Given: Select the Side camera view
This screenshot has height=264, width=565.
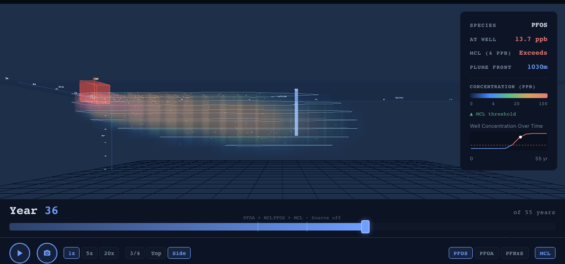Looking at the screenshot, I should coord(179,253).
